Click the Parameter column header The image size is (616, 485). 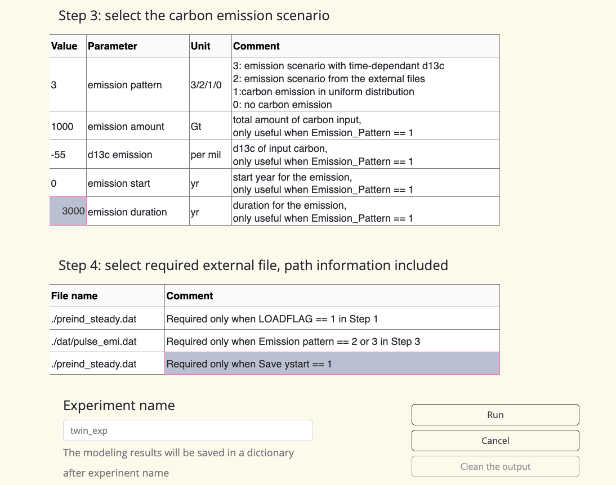click(137, 46)
